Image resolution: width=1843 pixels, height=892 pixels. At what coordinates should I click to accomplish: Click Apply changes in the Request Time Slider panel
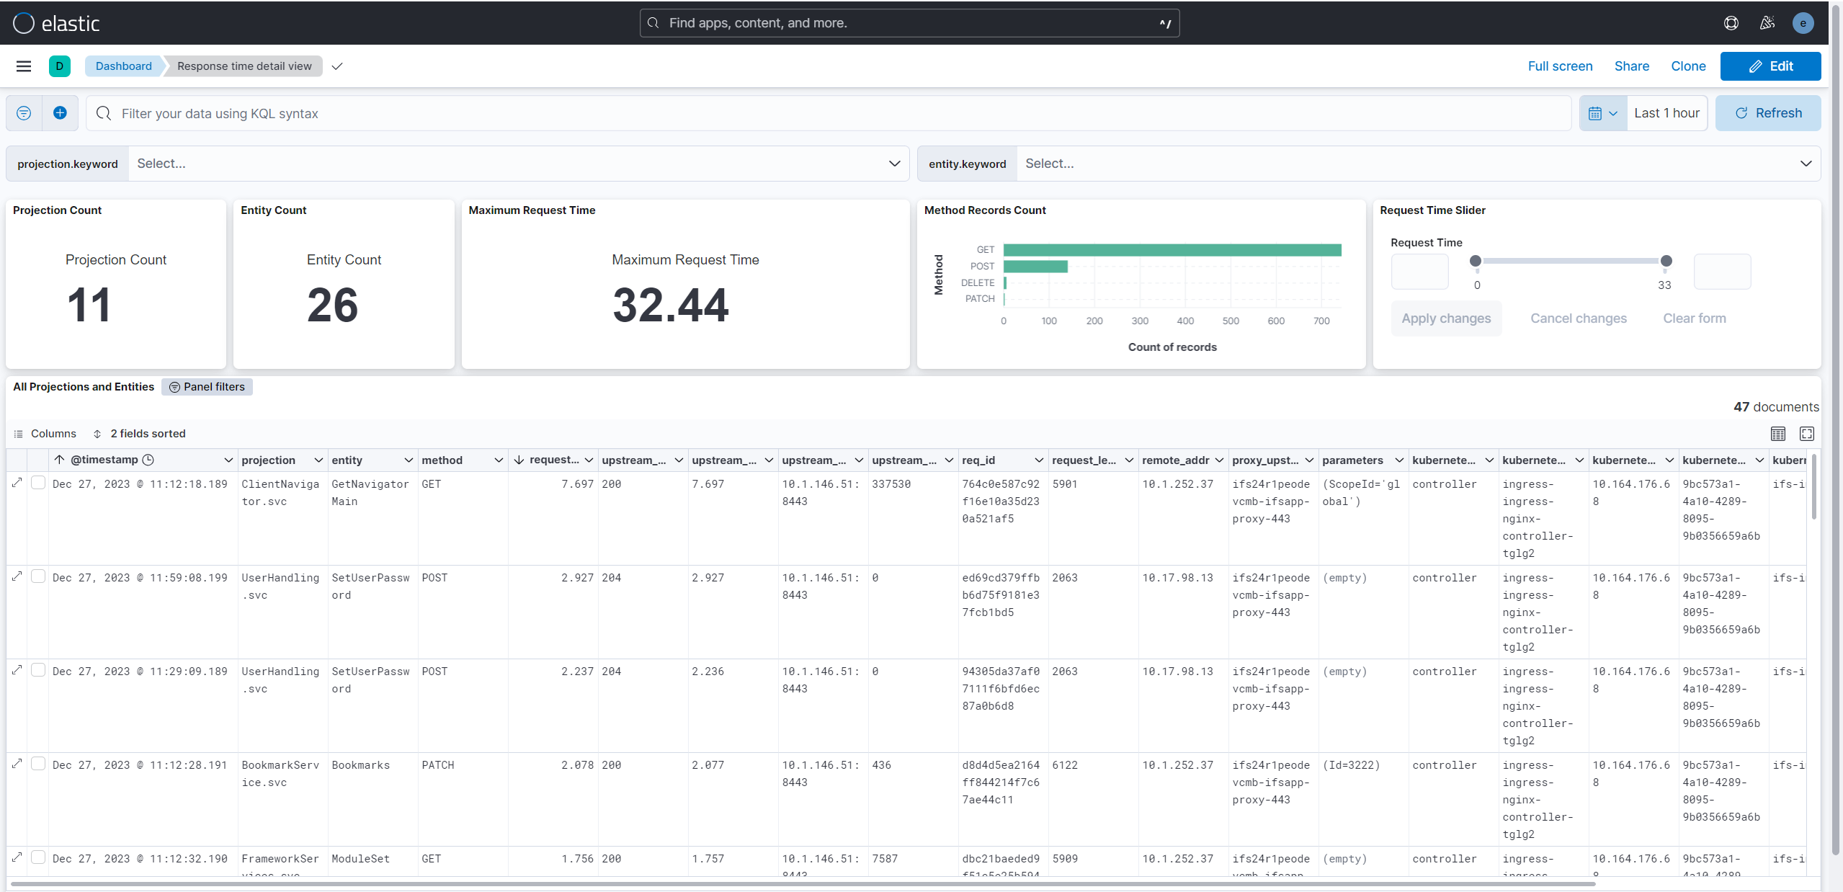pos(1446,318)
